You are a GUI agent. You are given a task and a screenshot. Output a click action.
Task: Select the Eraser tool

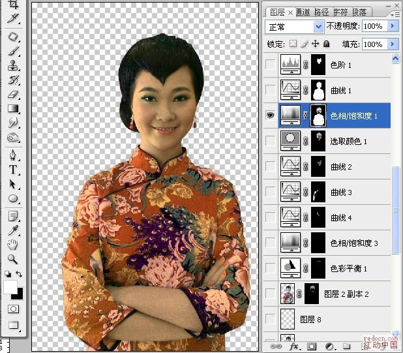(x=13, y=95)
